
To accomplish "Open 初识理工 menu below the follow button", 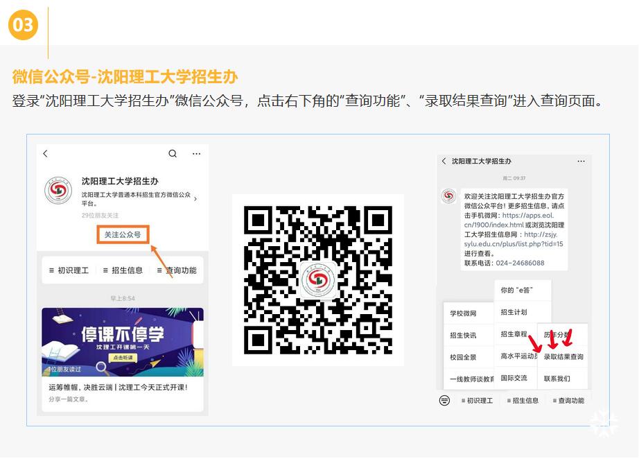I will click(x=69, y=270).
